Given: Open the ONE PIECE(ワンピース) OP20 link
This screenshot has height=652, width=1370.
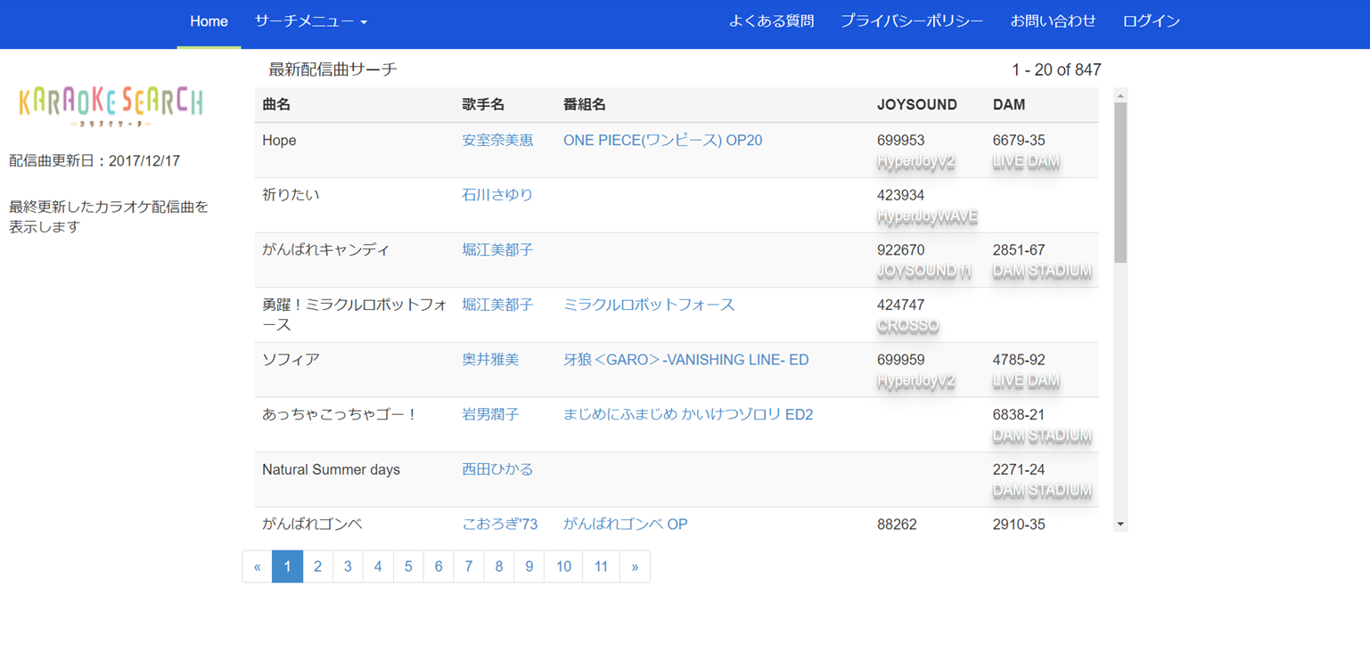Looking at the screenshot, I should pyautogui.click(x=662, y=140).
